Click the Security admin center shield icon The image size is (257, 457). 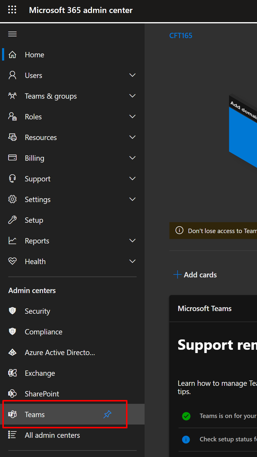[x=12, y=311]
